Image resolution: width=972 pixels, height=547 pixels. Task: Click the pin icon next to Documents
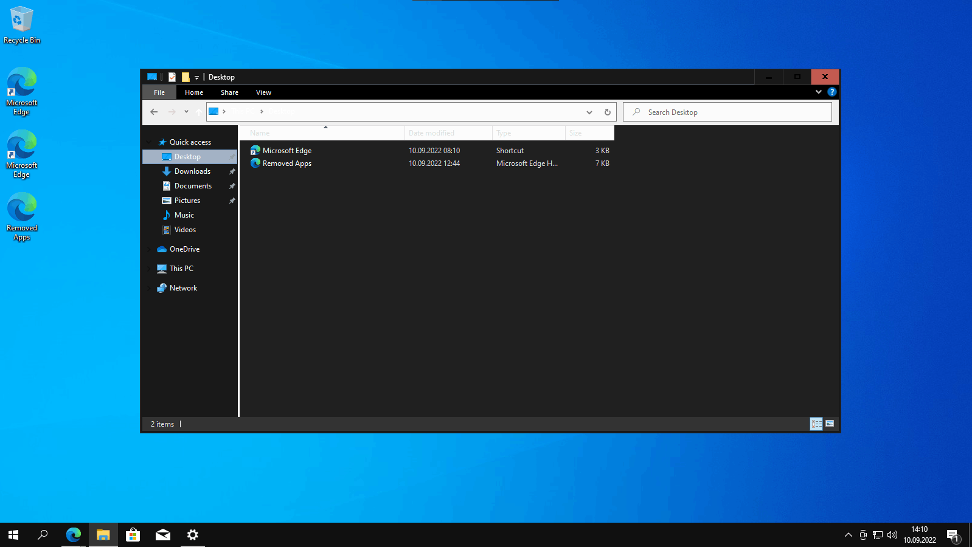(232, 186)
